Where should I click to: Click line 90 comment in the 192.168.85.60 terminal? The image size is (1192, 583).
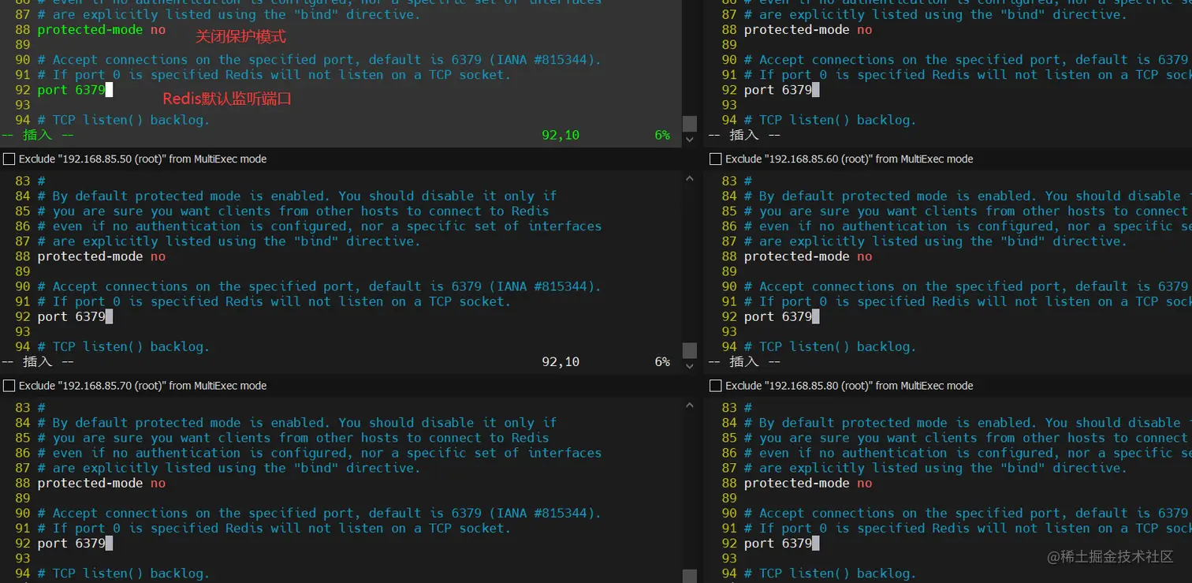pyautogui.click(x=967, y=286)
